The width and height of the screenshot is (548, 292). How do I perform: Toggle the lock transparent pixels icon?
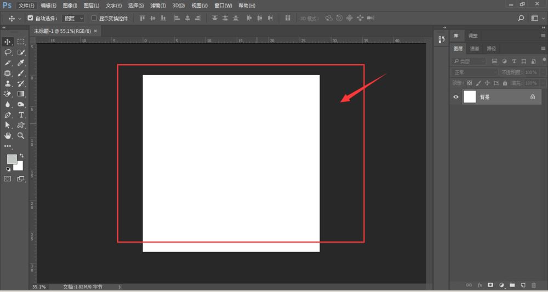(470, 83)
